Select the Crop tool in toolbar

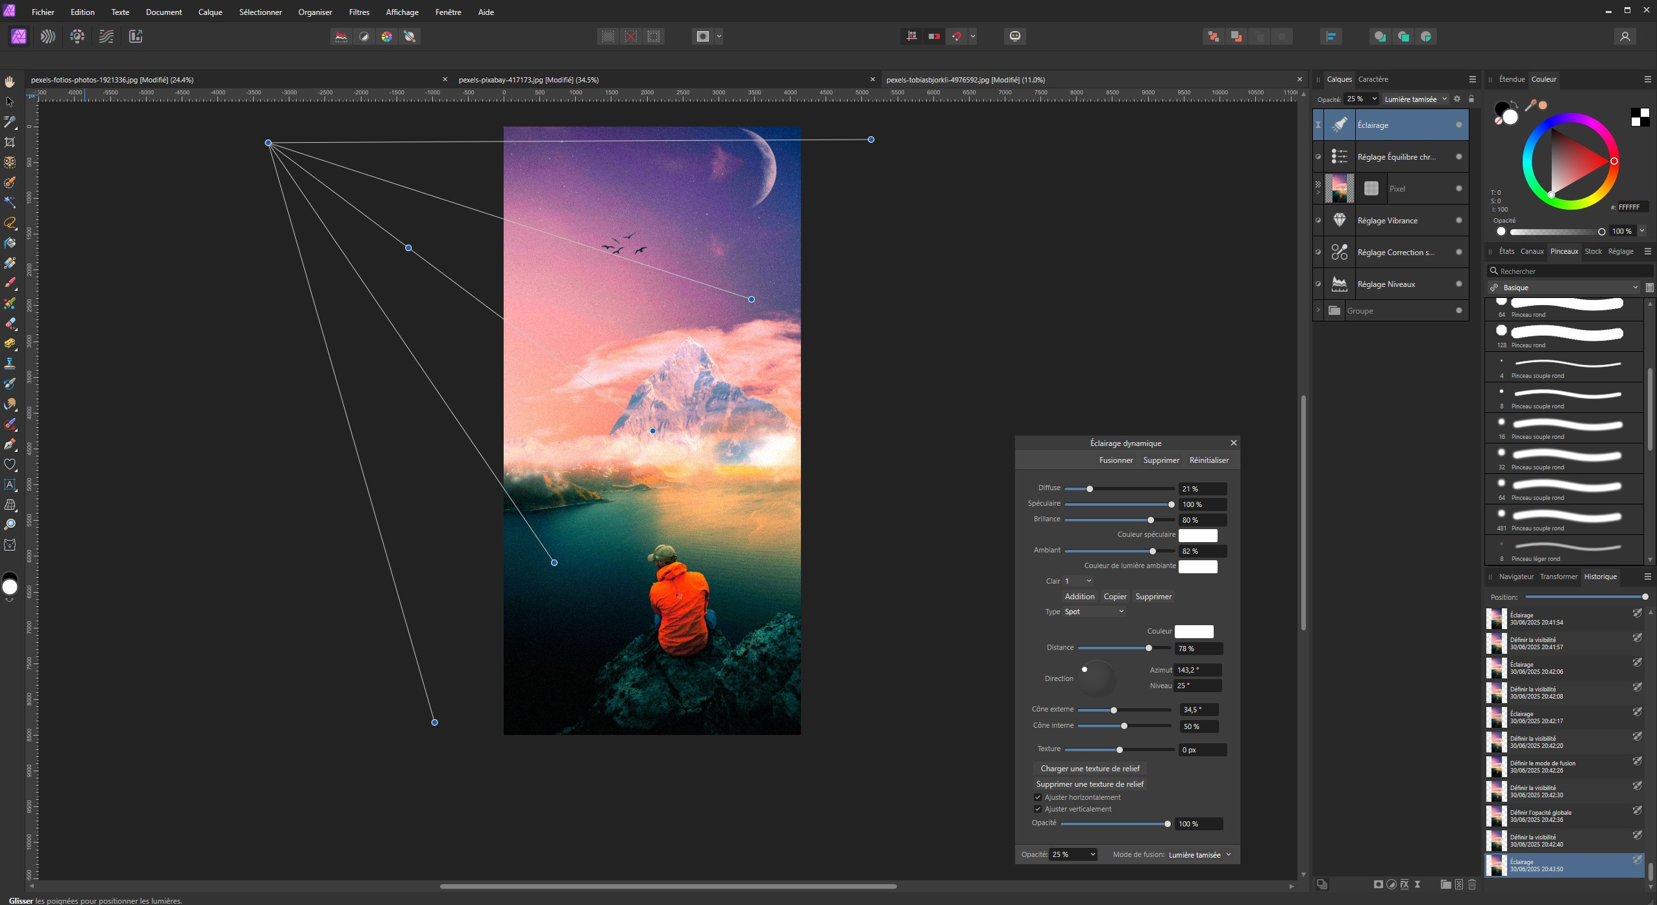10,142
